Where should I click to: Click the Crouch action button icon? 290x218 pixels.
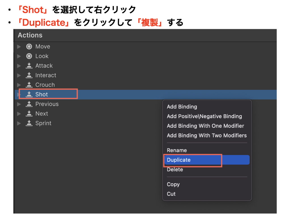[x=29, y=85]
